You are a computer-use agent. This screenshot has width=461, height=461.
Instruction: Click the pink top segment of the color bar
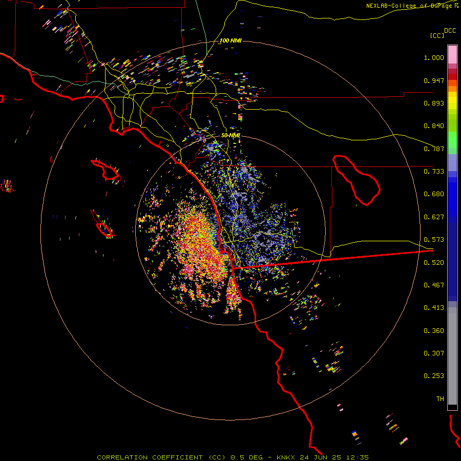pos(452,55)
